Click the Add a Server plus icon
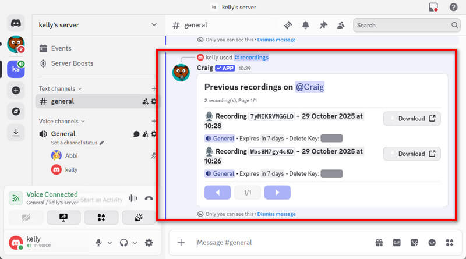This screenshot has width=466, height=259. click(x=16, y=90)
